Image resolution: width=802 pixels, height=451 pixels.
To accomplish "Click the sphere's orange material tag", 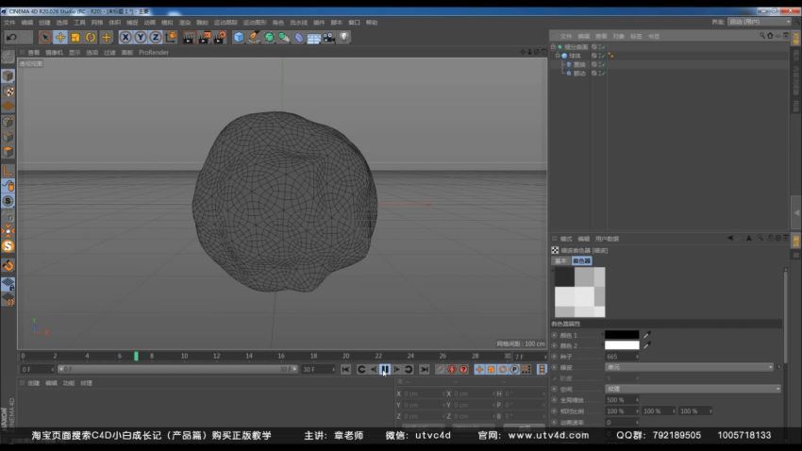I will click(610, 56).
